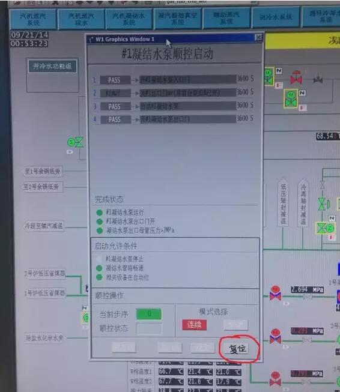This screenshot has width=340, height=392.
Task: Open the 汽机蒸汽系统 tab
Action: point(33,19)
